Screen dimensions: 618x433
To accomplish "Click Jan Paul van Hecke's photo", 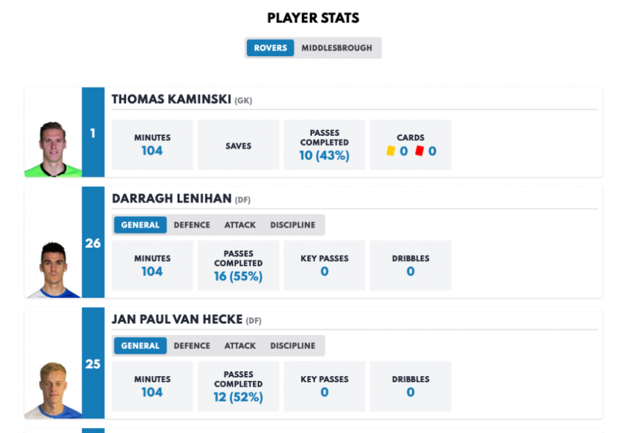I will click(53, 390).
